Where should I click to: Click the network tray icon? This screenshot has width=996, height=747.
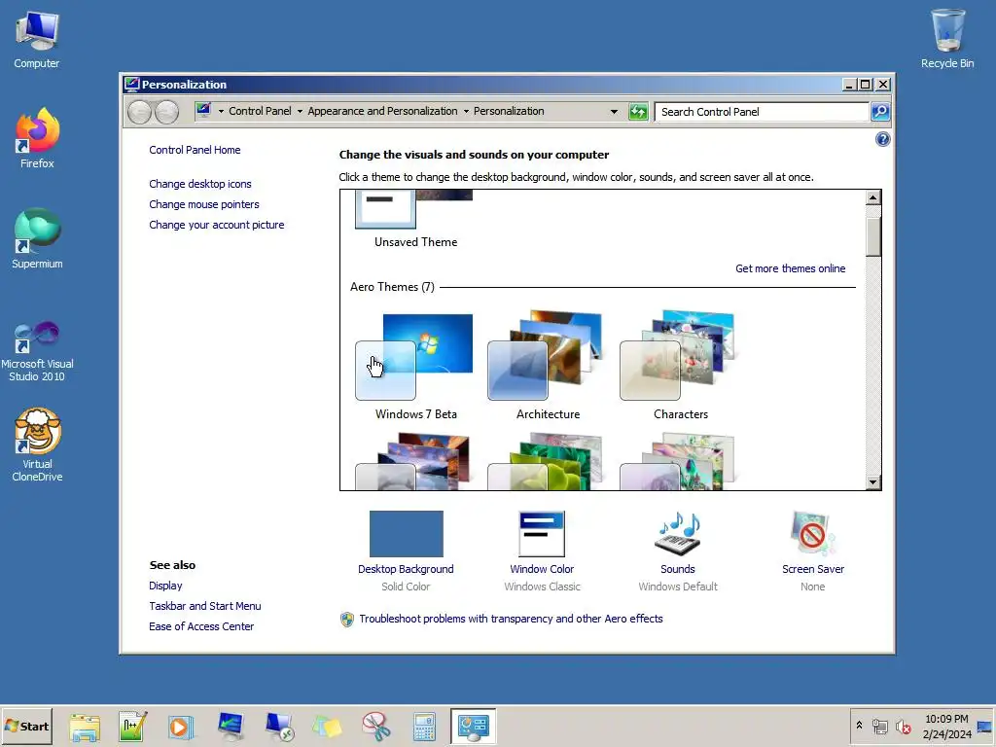point(879,726)
